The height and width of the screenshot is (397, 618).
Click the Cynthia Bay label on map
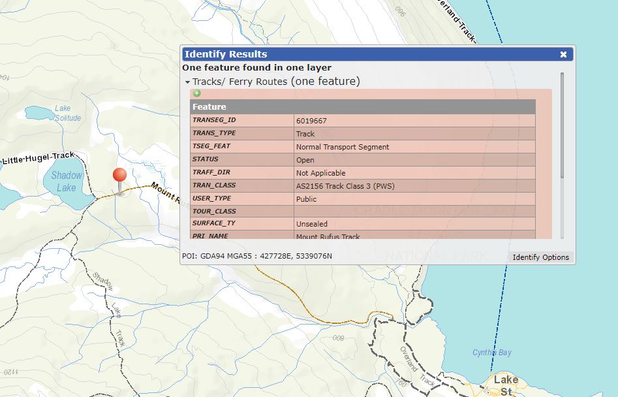coord(492,353)
